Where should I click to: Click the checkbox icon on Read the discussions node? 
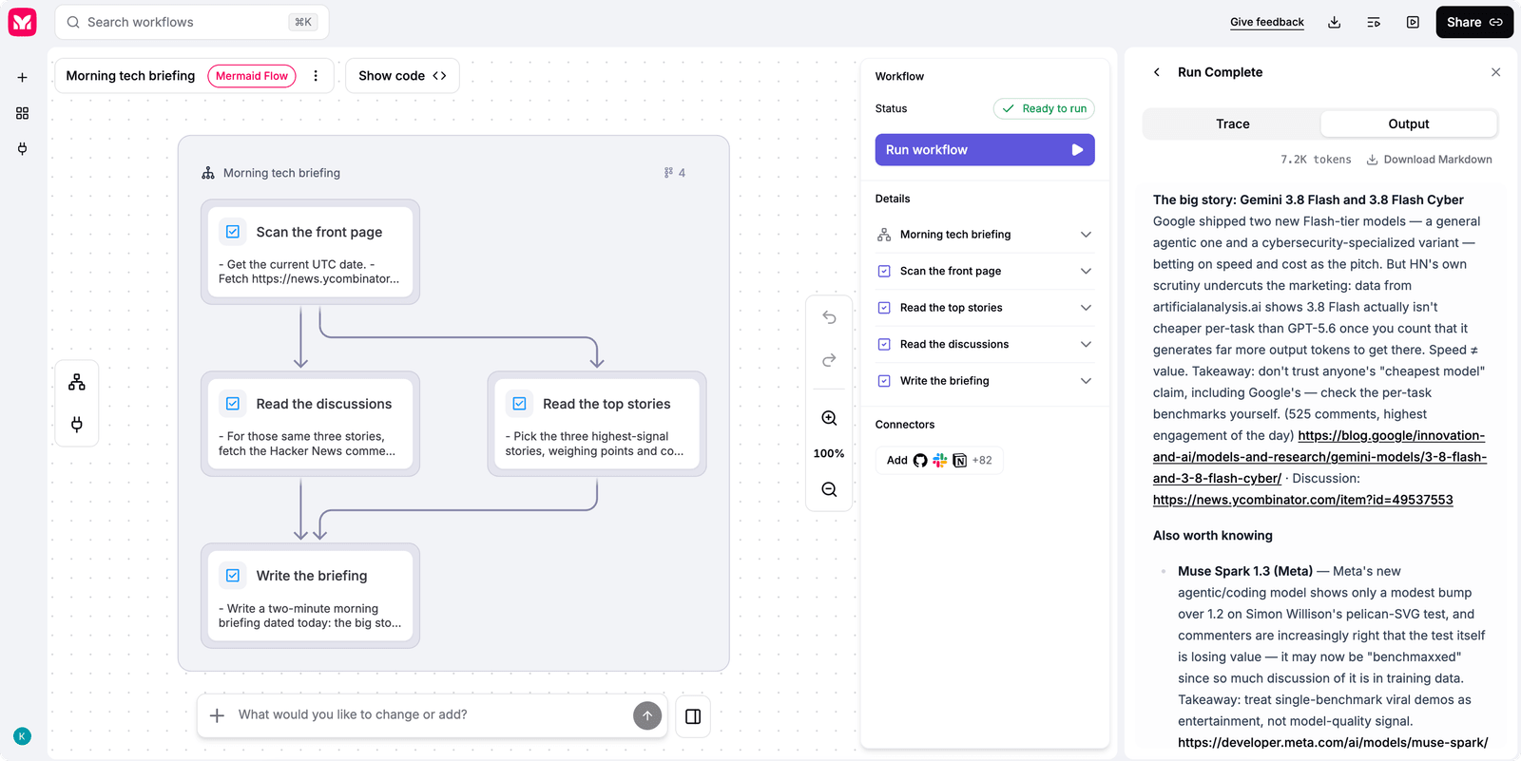tap(233, 404)
